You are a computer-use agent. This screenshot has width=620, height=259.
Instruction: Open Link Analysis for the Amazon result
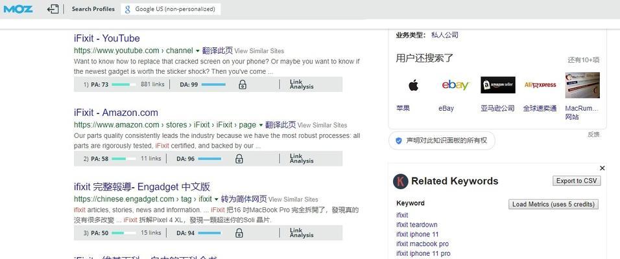[x=302, y=159]
